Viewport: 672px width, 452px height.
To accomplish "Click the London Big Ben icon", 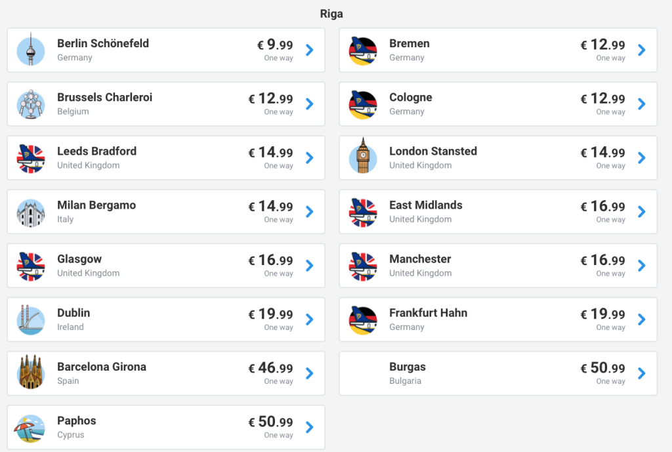I will click(x=363, y=157).
